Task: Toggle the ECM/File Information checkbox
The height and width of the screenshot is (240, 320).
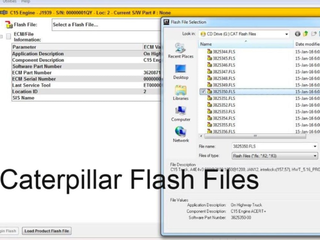Action: pyautogui.click(x=9, y=36)
